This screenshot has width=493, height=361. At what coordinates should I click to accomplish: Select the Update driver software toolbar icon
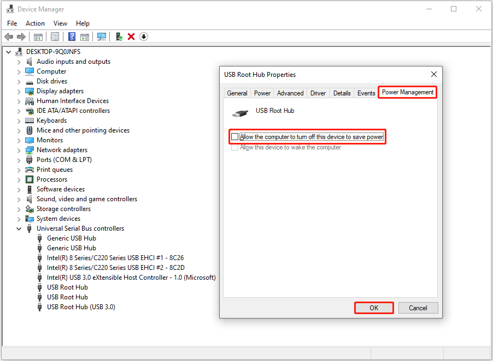point(119,37)
